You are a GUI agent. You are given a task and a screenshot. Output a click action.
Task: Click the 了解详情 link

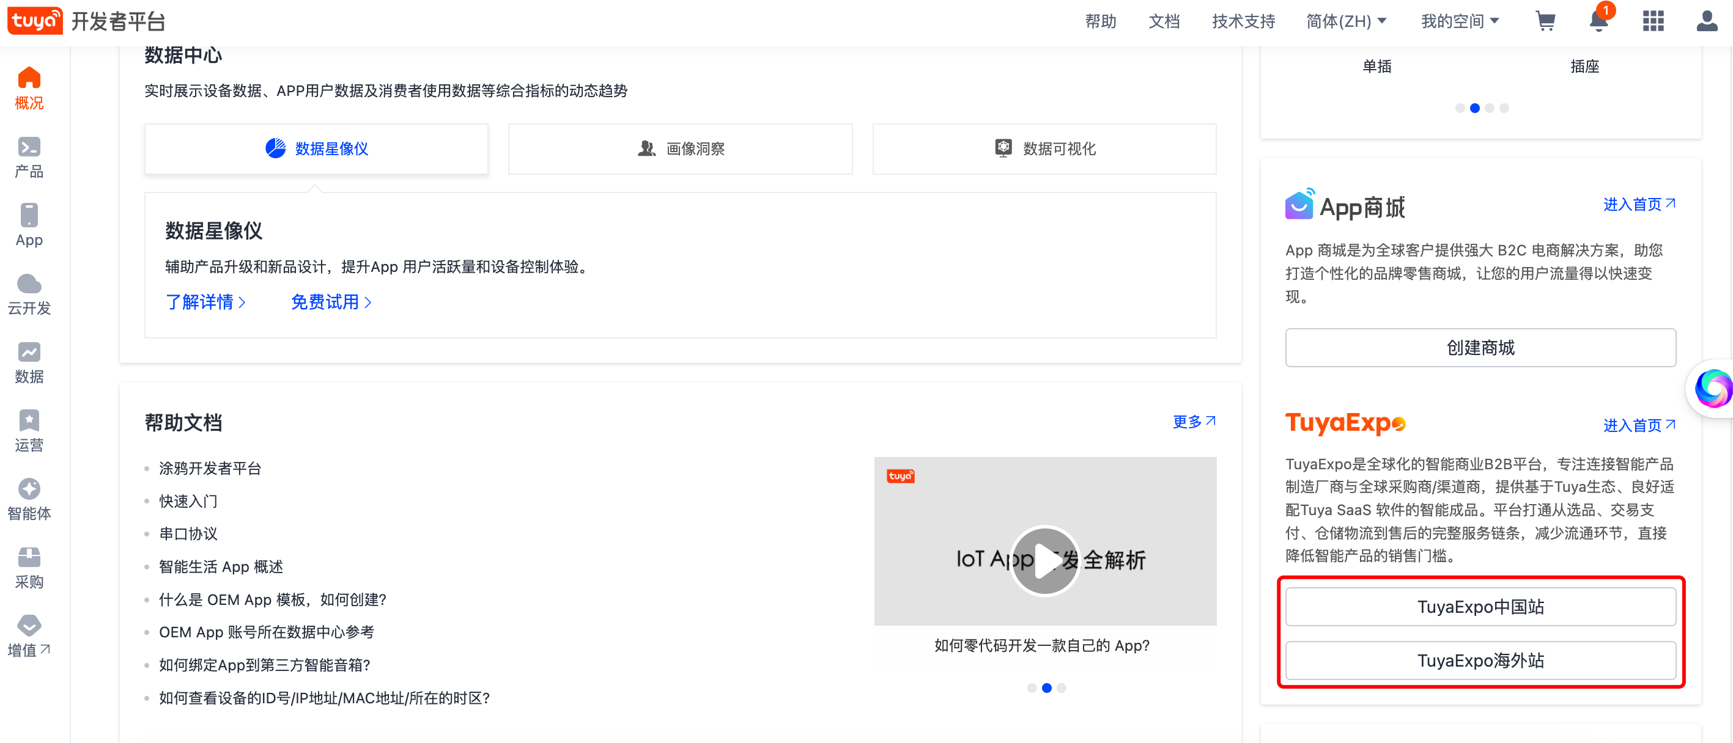coord(206,302)
